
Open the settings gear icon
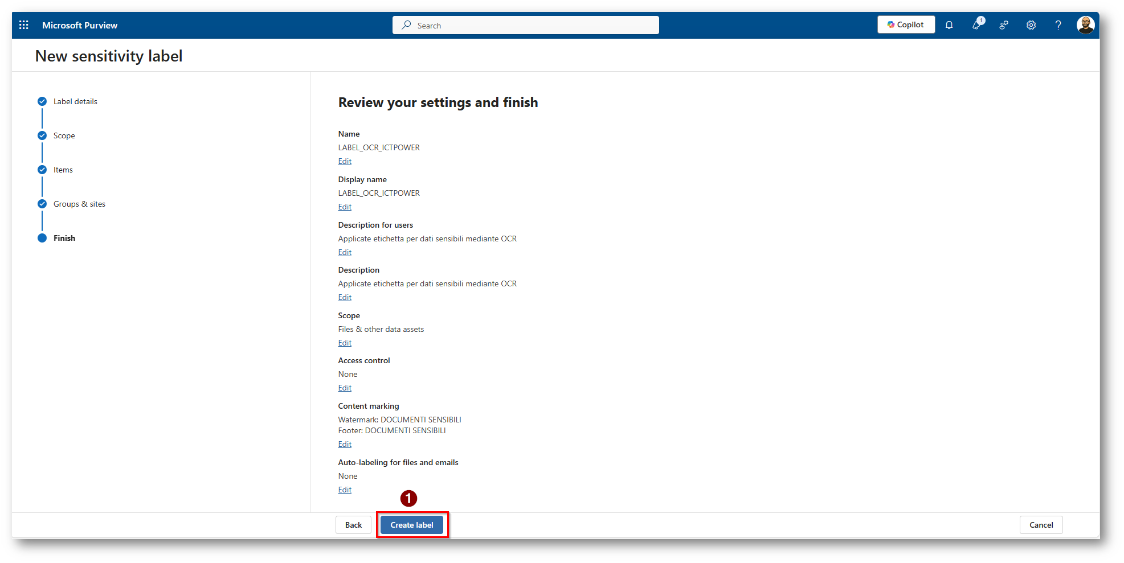[x=1031, y=25]
